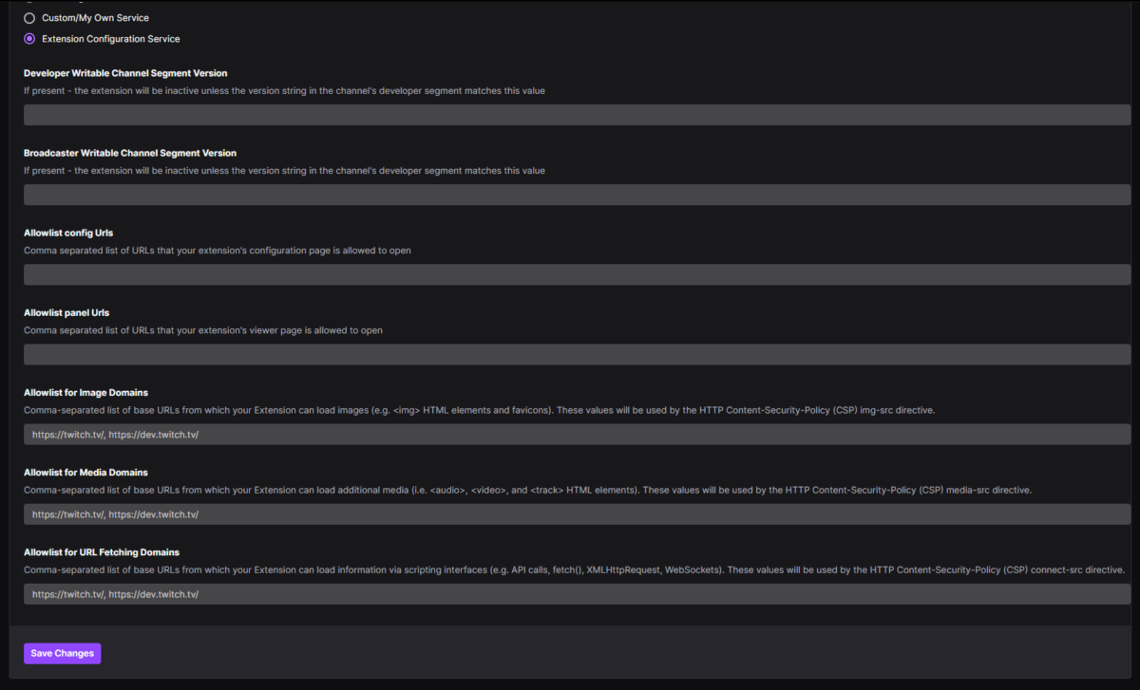Click the 'Allowlist config Urls' heading

click(68, 233)
